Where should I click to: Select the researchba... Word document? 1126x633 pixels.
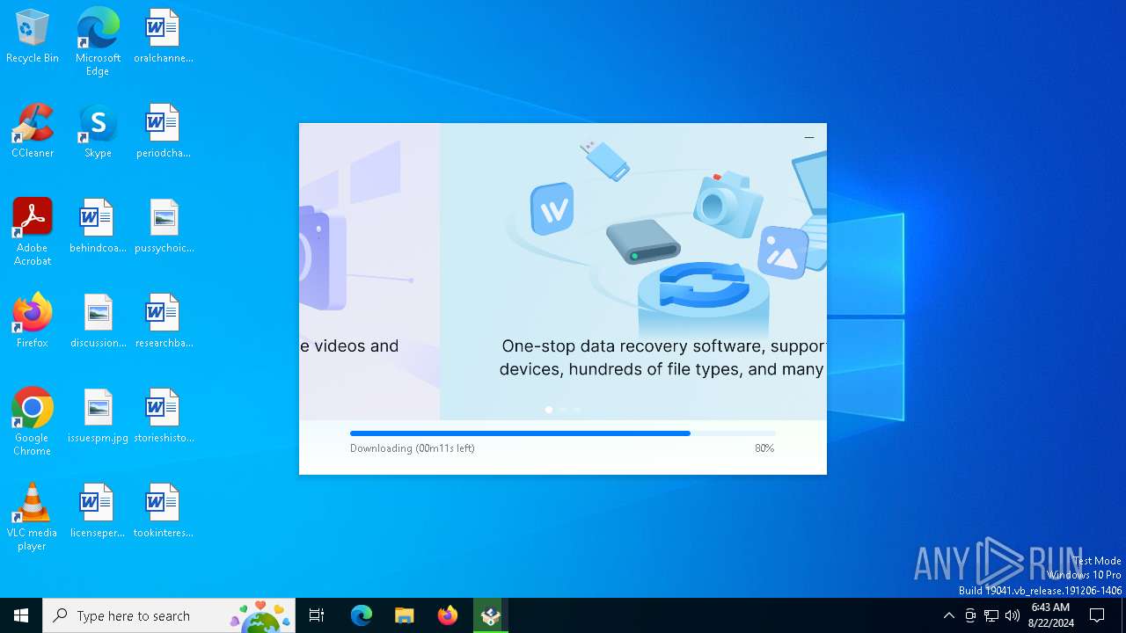163,322
